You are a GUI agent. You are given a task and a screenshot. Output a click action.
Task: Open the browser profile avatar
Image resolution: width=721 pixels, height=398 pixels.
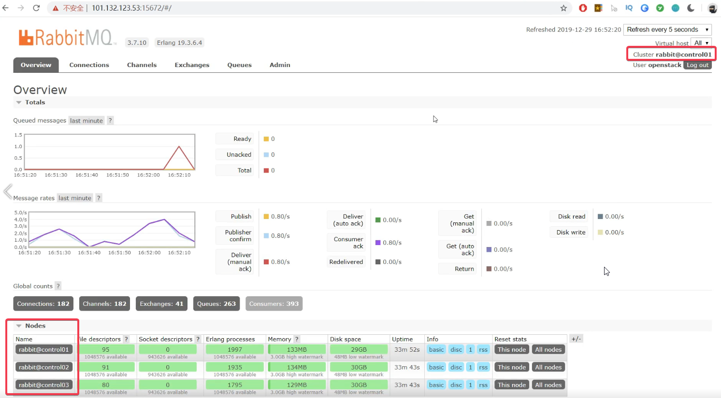712,8
